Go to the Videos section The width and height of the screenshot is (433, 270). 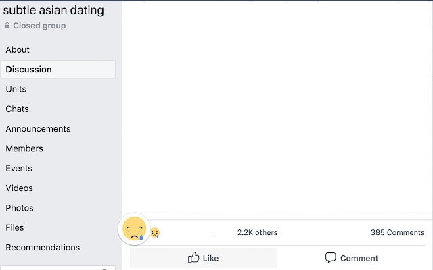tap(20, 188)
